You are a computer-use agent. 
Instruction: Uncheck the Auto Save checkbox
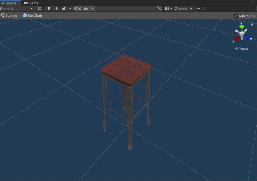[236, 16]
